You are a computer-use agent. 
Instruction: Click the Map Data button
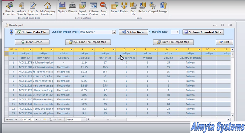(133, 32)
